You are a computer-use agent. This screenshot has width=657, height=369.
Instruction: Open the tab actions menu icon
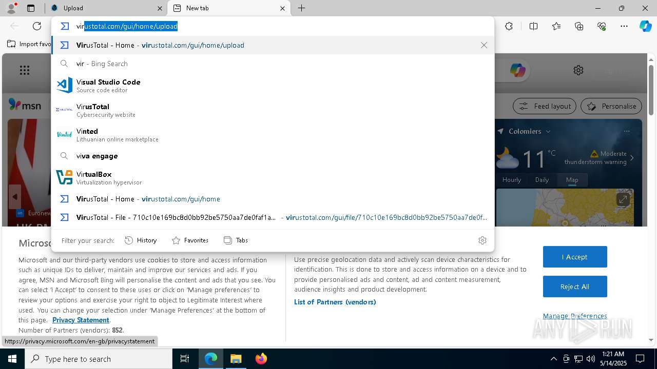pyautogui.click(x=31, y=8)
